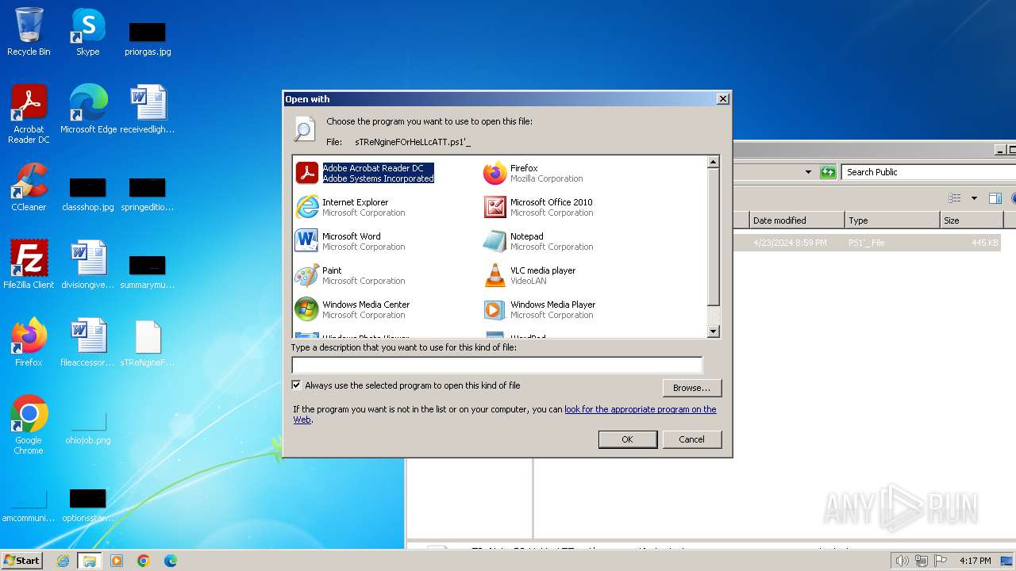This screenshot has width=1016, height=571.
Task: Click the clock showing 4:17 PM
Action: tap(975, 561)
